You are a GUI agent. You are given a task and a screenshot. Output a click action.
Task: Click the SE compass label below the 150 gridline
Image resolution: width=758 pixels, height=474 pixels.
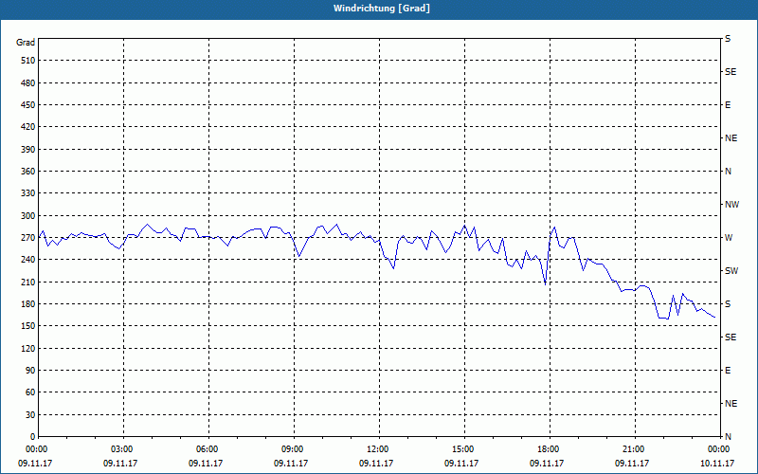(x=731, y=337)
